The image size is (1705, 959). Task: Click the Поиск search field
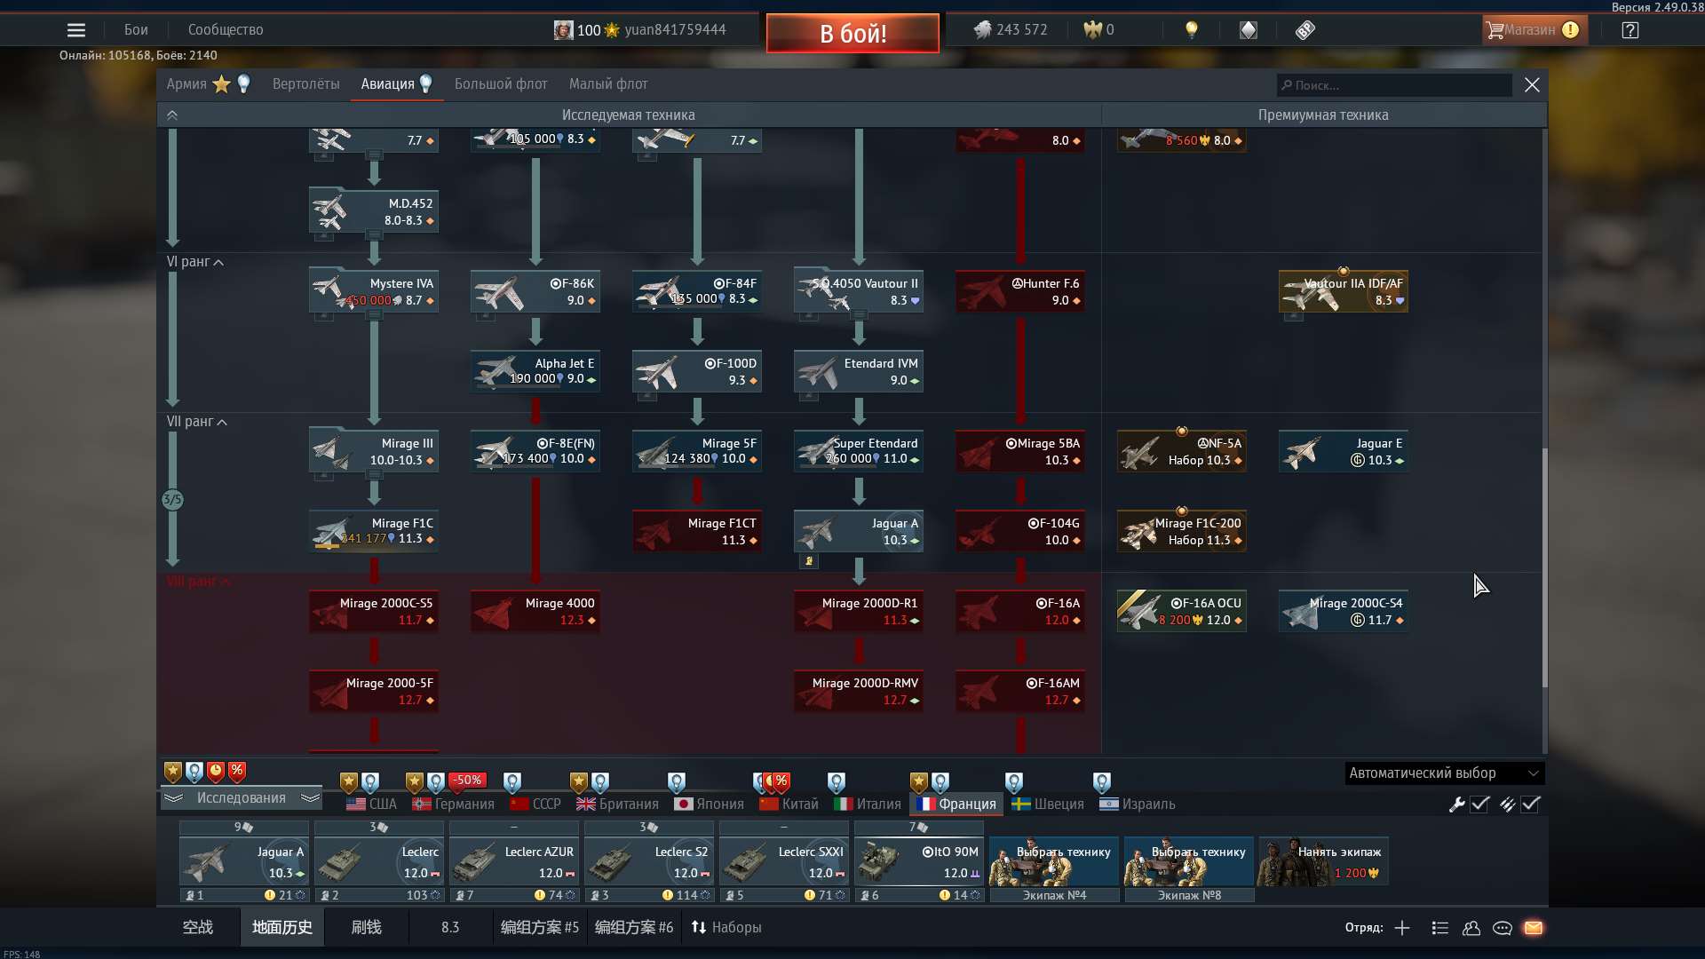(x=1394, y=85)
